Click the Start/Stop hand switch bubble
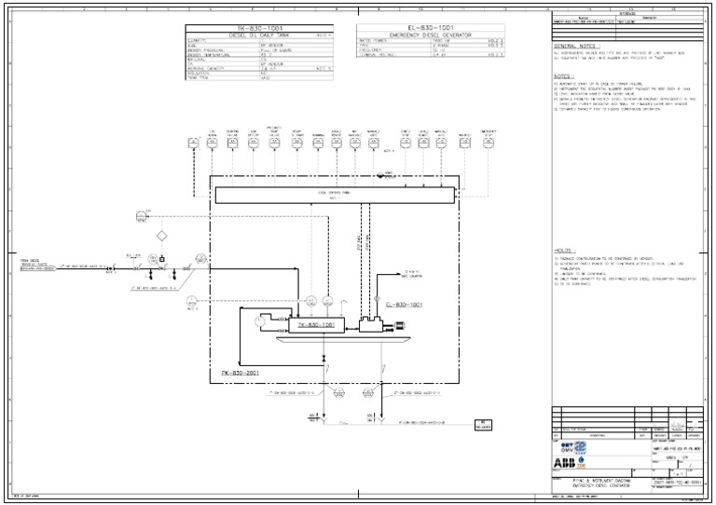 405,143
